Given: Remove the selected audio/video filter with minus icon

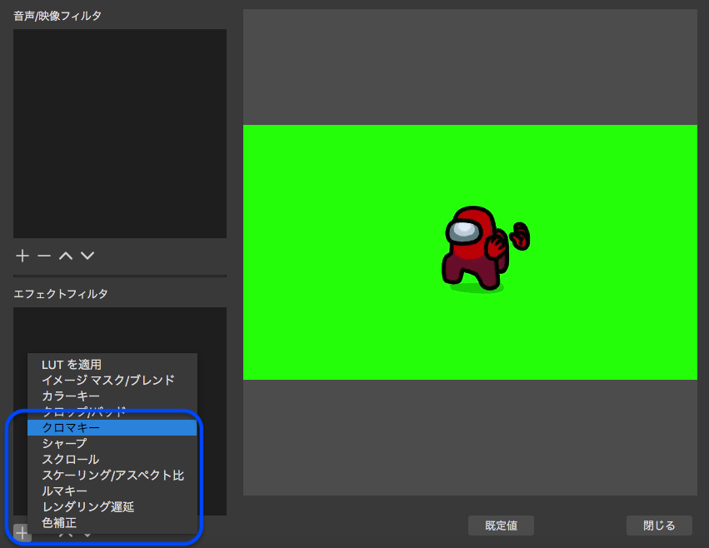Looking at the screenshot, I should (x=44, y=256).
